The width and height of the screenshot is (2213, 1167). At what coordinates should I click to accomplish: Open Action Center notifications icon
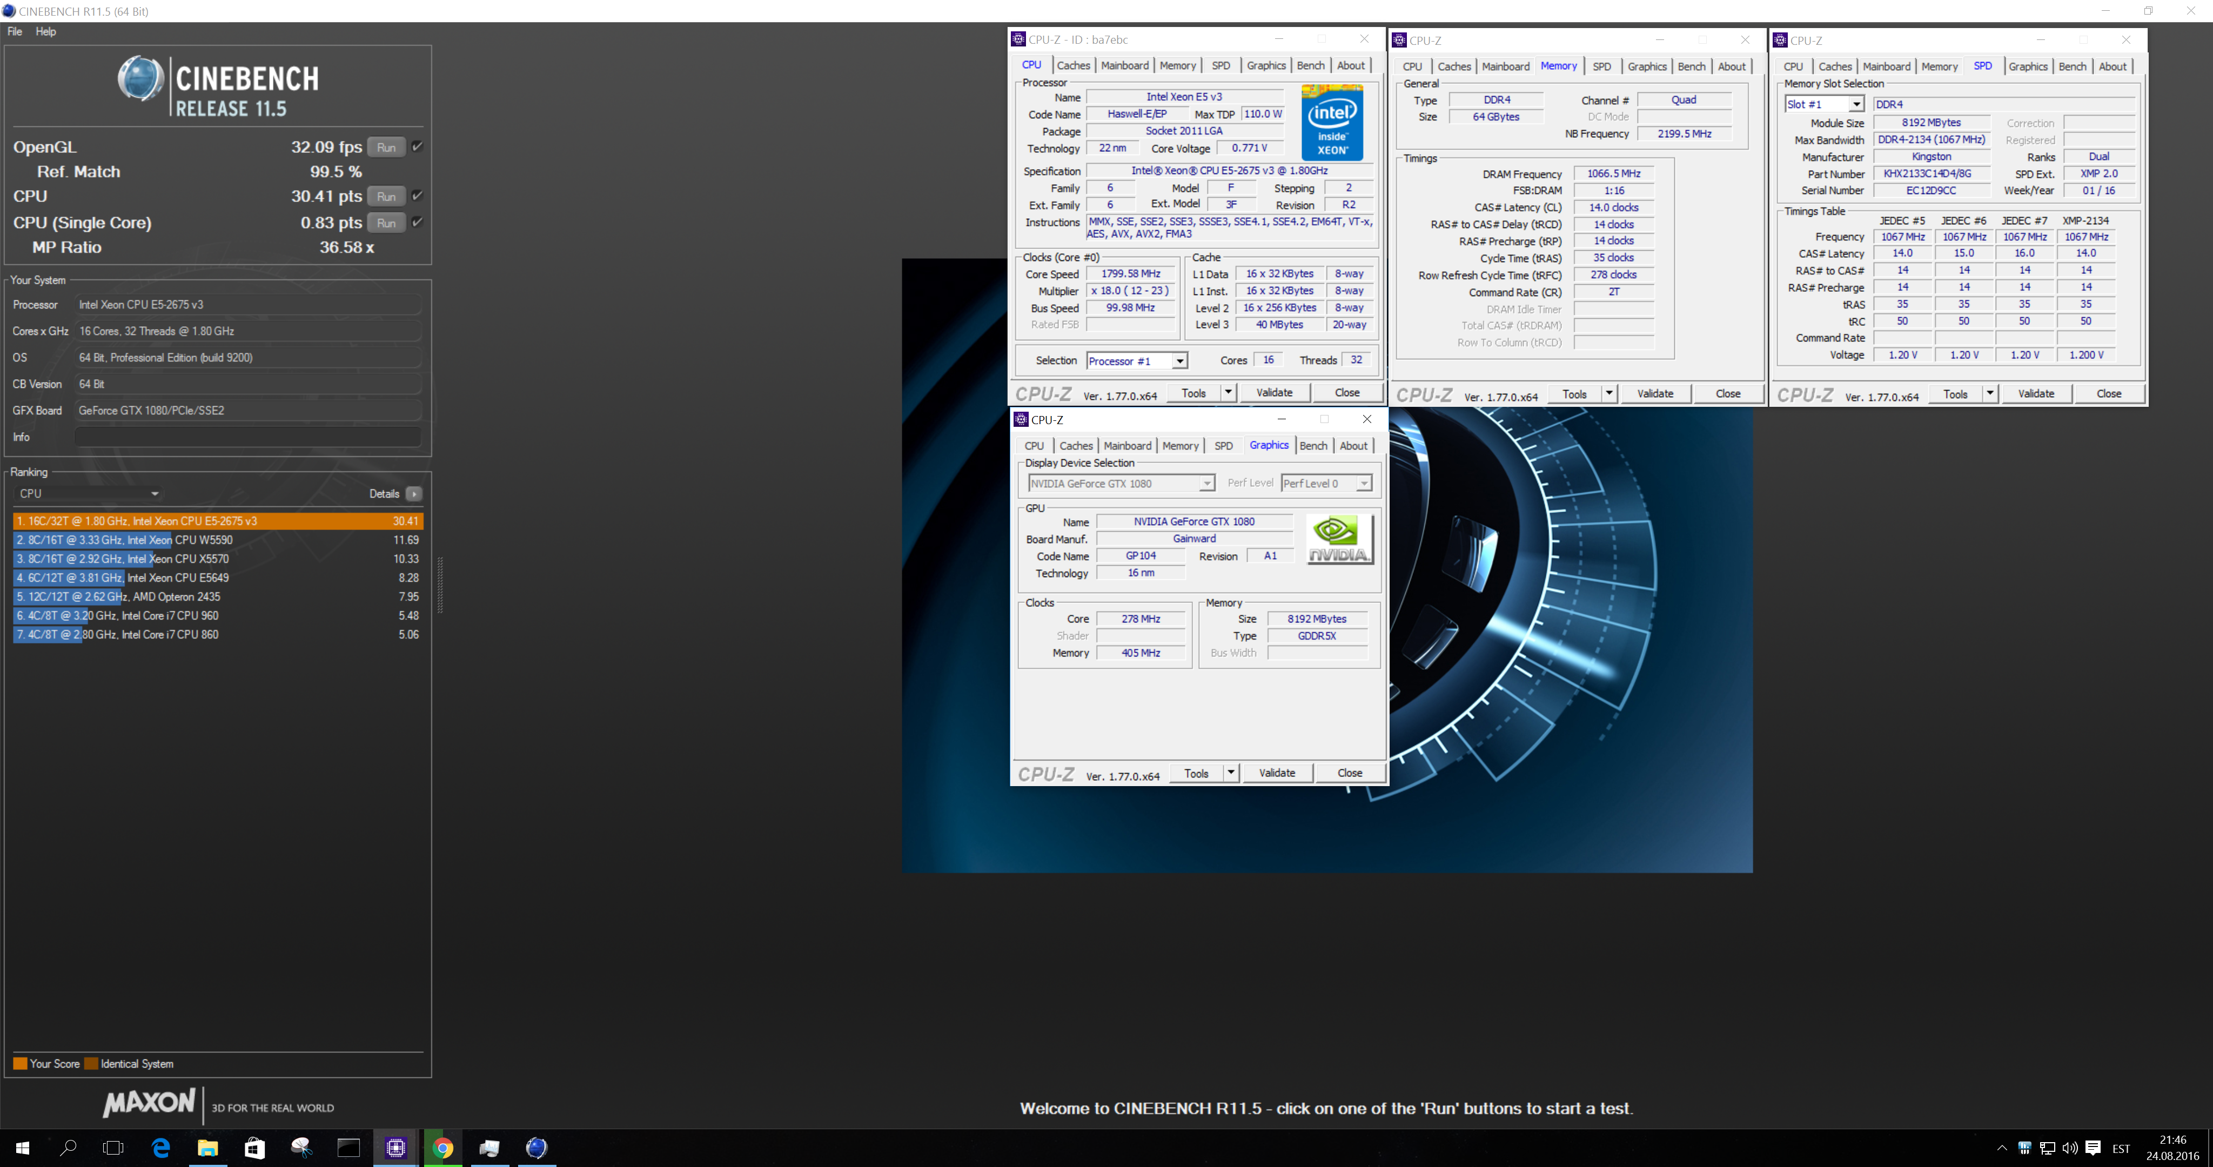(2093, 1147)
